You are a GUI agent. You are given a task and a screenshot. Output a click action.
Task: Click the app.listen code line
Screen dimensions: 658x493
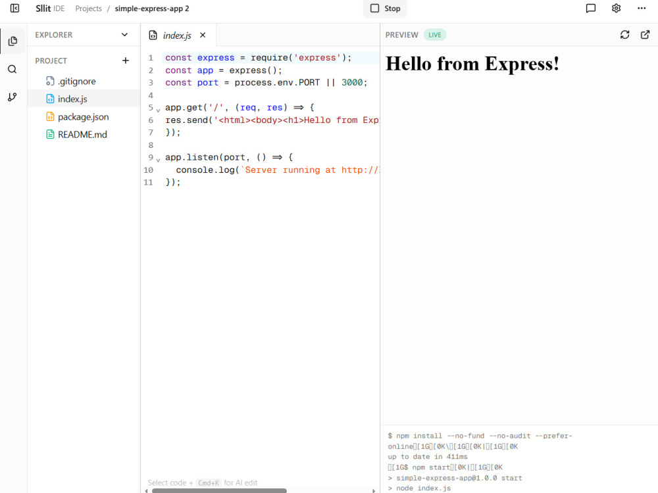tap(229, 158)
